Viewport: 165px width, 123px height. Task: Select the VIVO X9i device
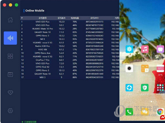70,50
